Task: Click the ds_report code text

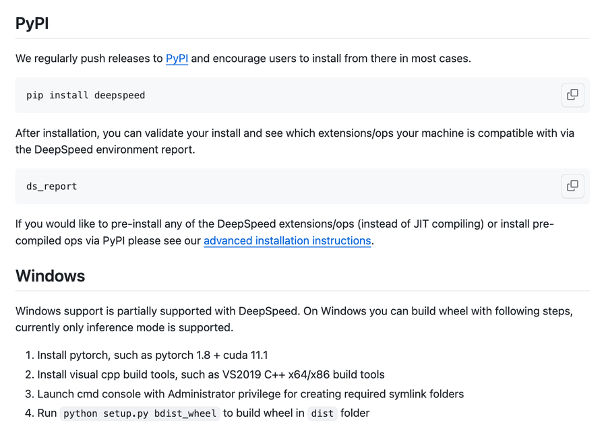Action: point(51,187)
